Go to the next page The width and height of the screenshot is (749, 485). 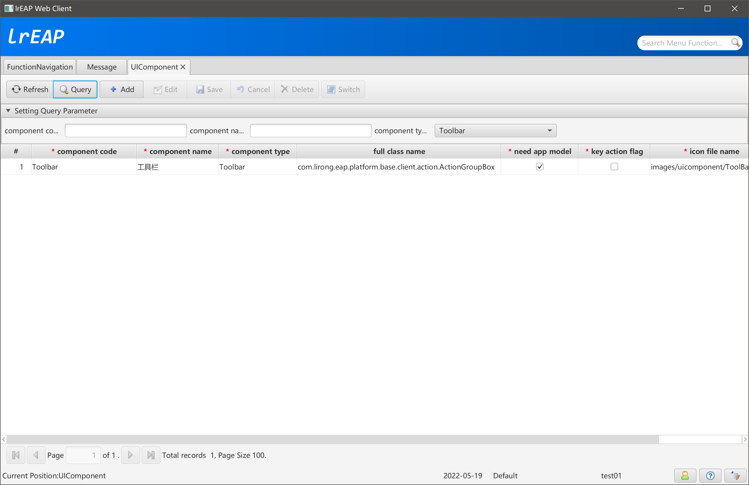tap(130, 455)
